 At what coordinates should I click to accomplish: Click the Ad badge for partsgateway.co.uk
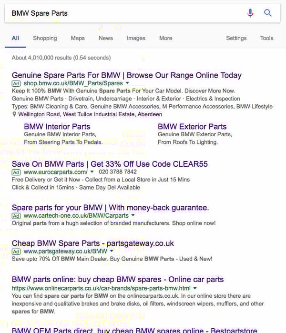(x=16, y=252)
